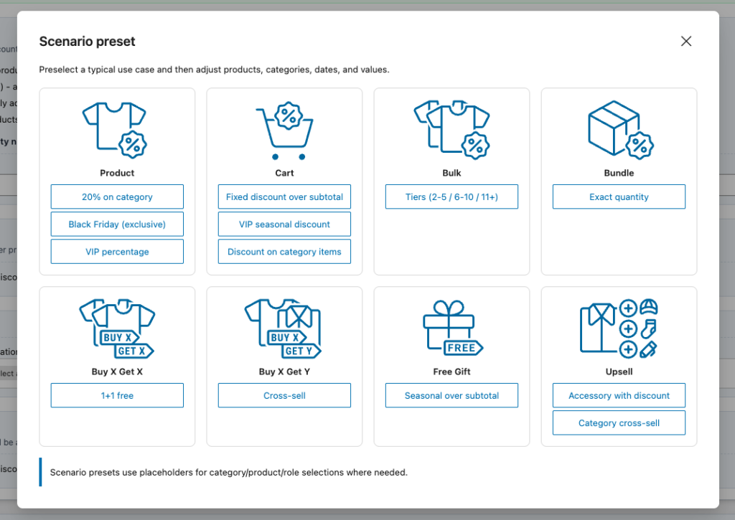The height and width of the screenshot is (520, 735).
Task: Apply the VIP percentage preset
Action: coord(117,252)
